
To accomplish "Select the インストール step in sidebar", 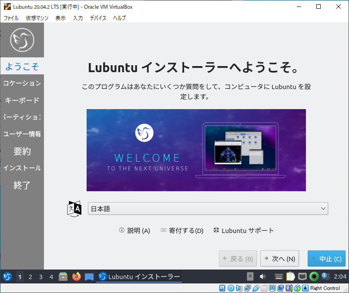I will click(22, 168).
